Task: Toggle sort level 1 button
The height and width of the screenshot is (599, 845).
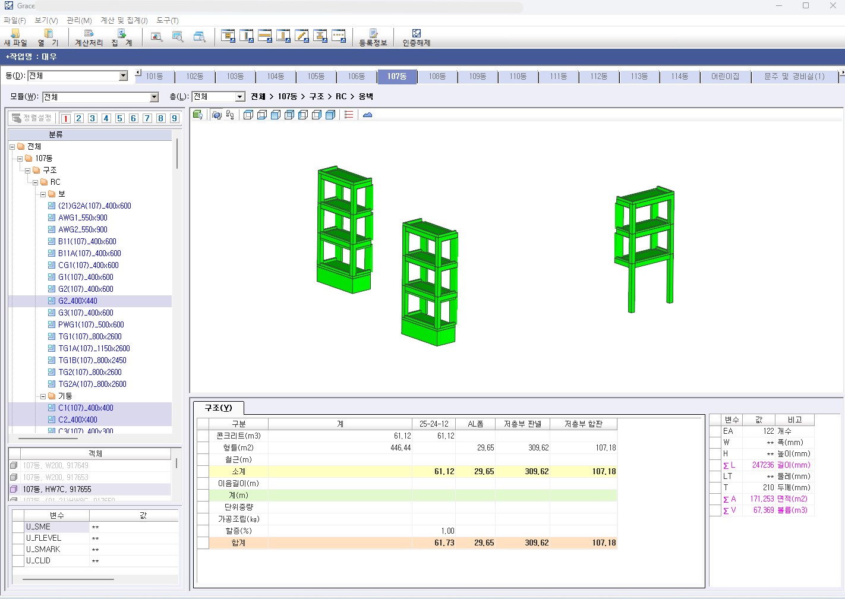Action: pyautogui.click(x=65, y=118)
